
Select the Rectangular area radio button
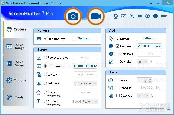click(x=45, y=58)
